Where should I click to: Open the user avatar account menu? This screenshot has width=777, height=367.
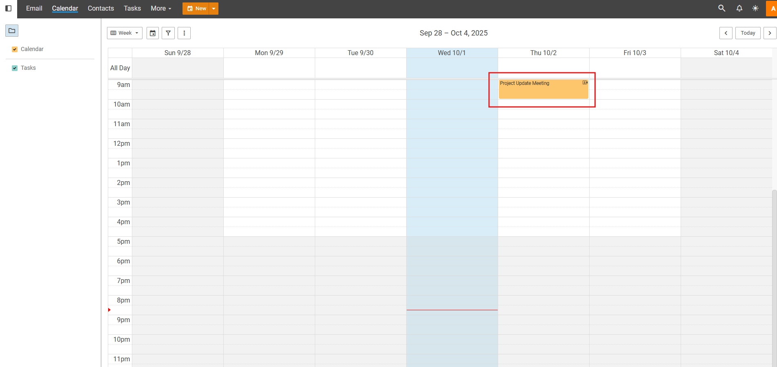(772, 9)
